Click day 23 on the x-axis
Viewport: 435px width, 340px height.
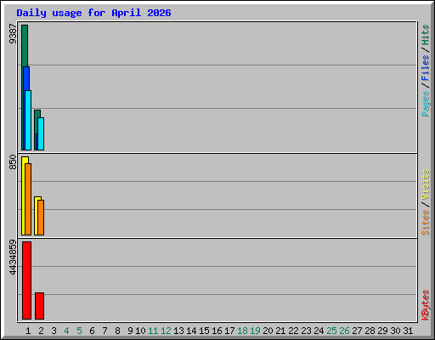tap(306, 331)
